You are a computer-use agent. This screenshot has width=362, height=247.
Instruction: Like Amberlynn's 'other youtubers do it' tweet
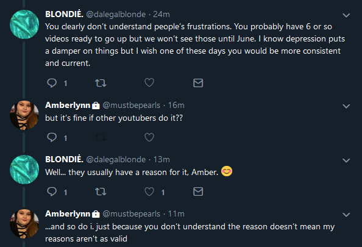(149, 137)
